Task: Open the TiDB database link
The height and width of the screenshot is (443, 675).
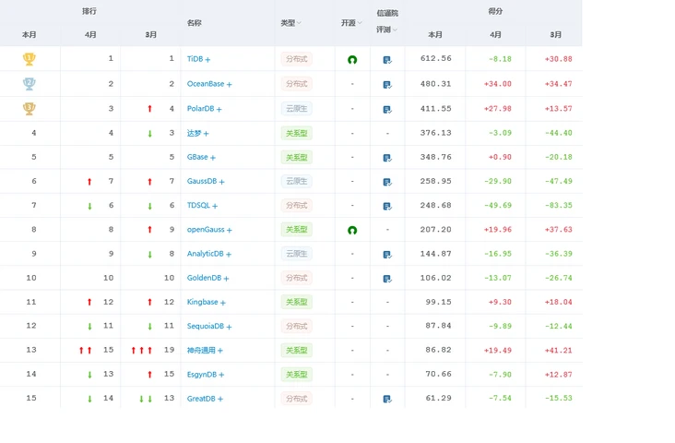Action: point(195,59)
